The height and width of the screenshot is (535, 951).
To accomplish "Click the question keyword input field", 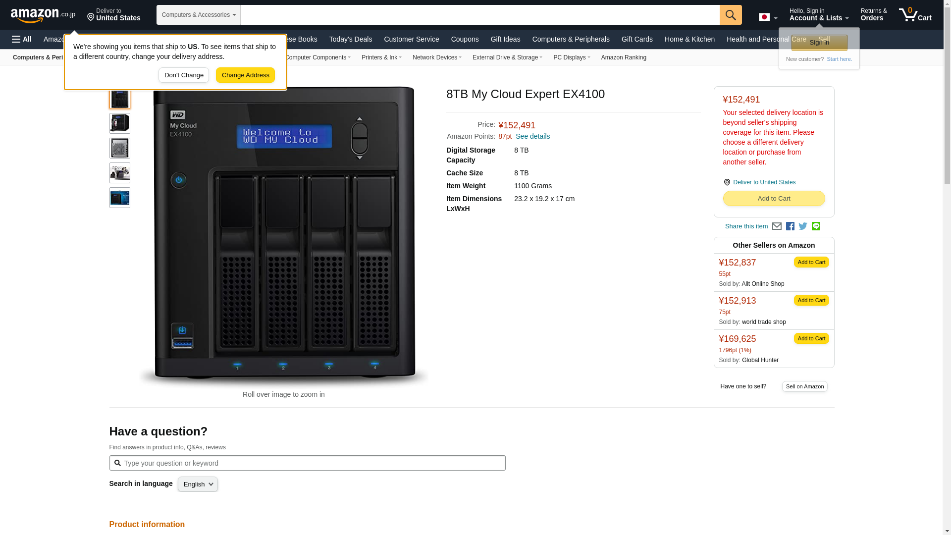I will (312, 463).
